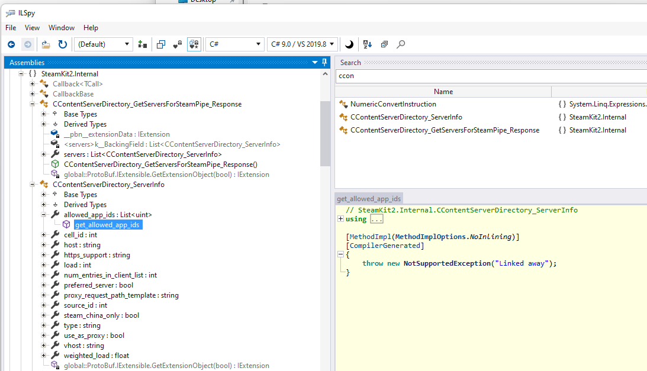647x371 pixels.
Task: Pin the Assemblies panel
Action: pyautogui.click(x=324, y=62)
